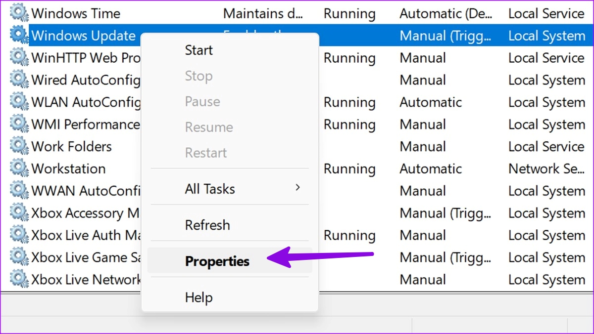Click the gear icon beside WWAN AutoConfig

tap(19, 191)
